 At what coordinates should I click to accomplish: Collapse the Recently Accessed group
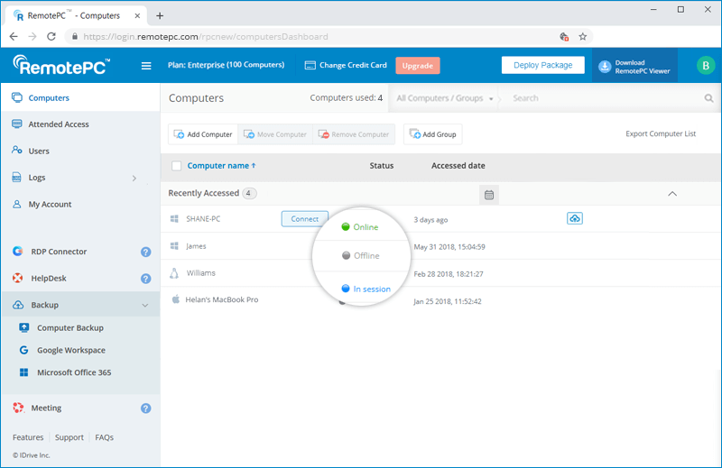click(x=671, y=194)
